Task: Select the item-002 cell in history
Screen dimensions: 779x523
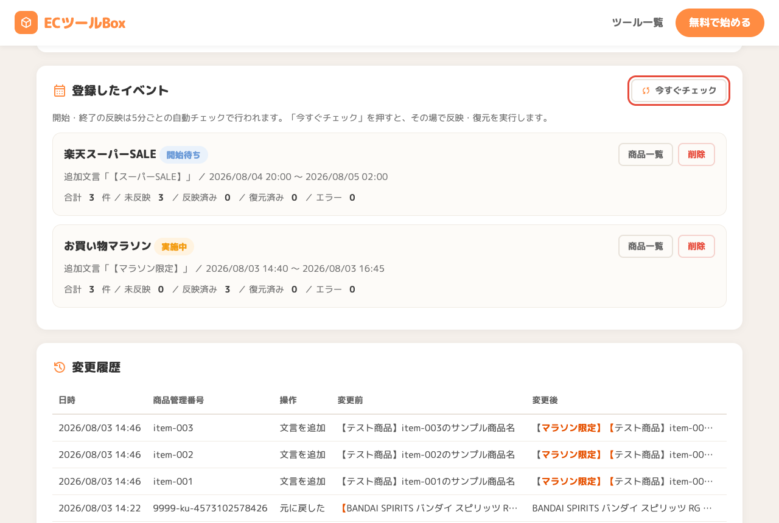Action: point(173,455)
